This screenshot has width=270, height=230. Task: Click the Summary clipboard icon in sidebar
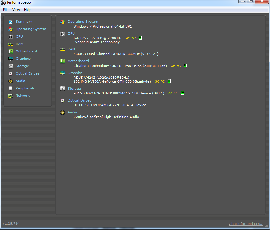coord(11,22)
